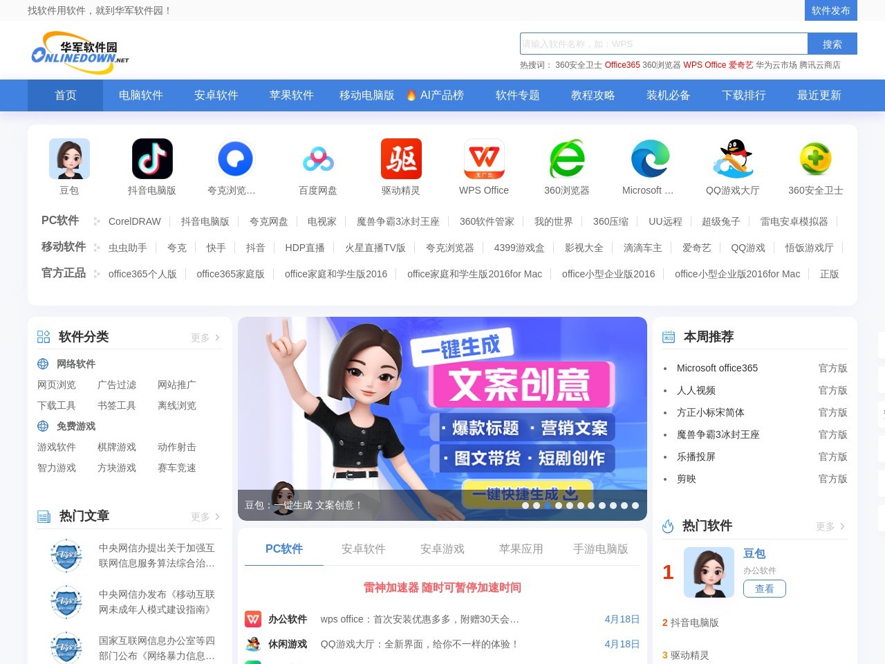Open thumbnail for 中央网信办提出关于加强互联网信息服务算法 article
885x664 pixels.
[x=66, y=555]
